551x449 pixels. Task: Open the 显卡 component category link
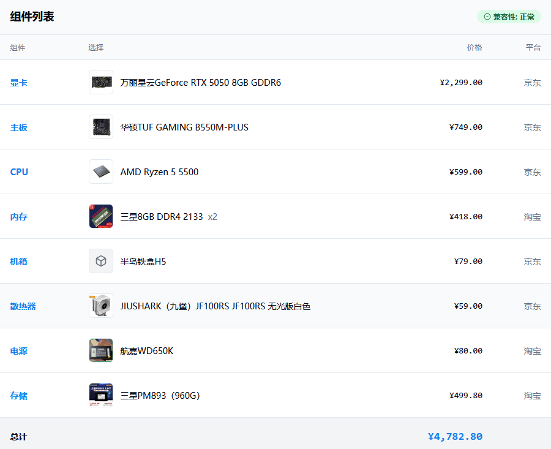click(x=18, y=83)
